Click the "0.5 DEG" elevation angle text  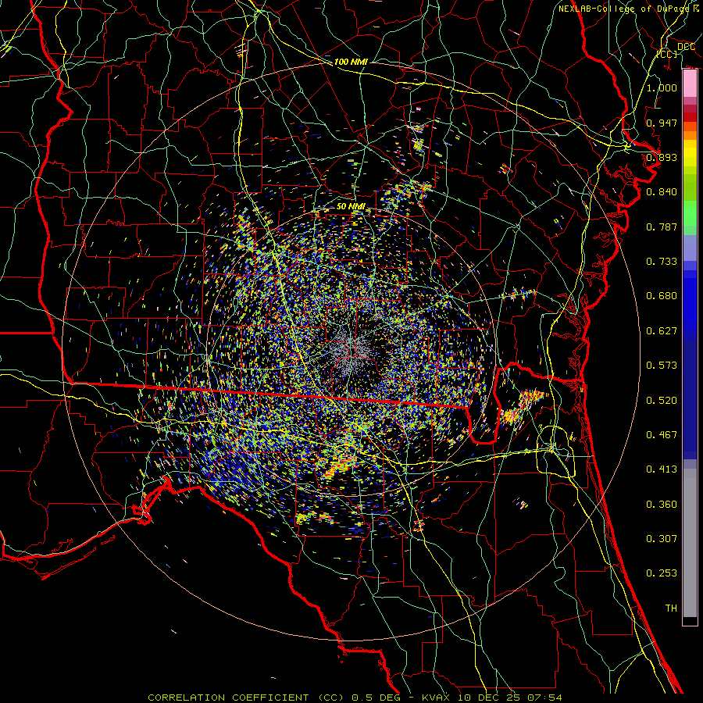(x=376, y=698)
